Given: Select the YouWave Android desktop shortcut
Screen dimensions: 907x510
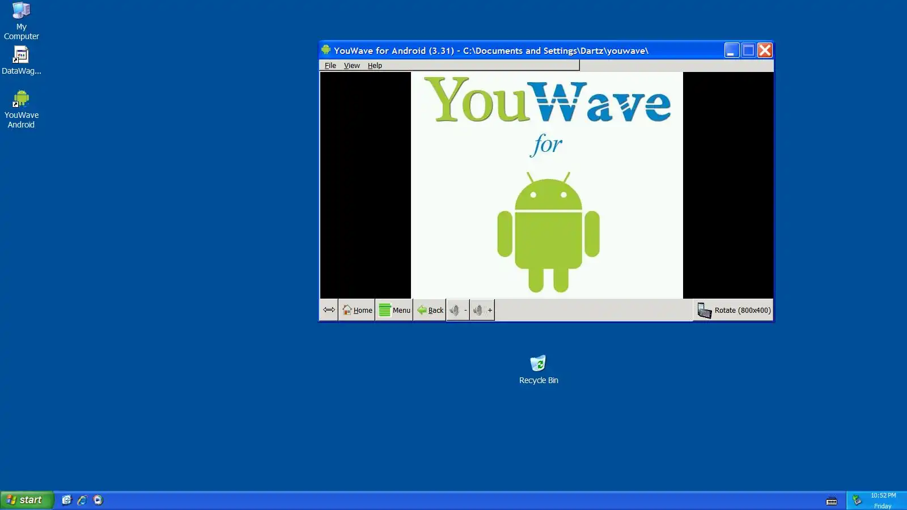Looking at the screenshot, I should [22, 109].
